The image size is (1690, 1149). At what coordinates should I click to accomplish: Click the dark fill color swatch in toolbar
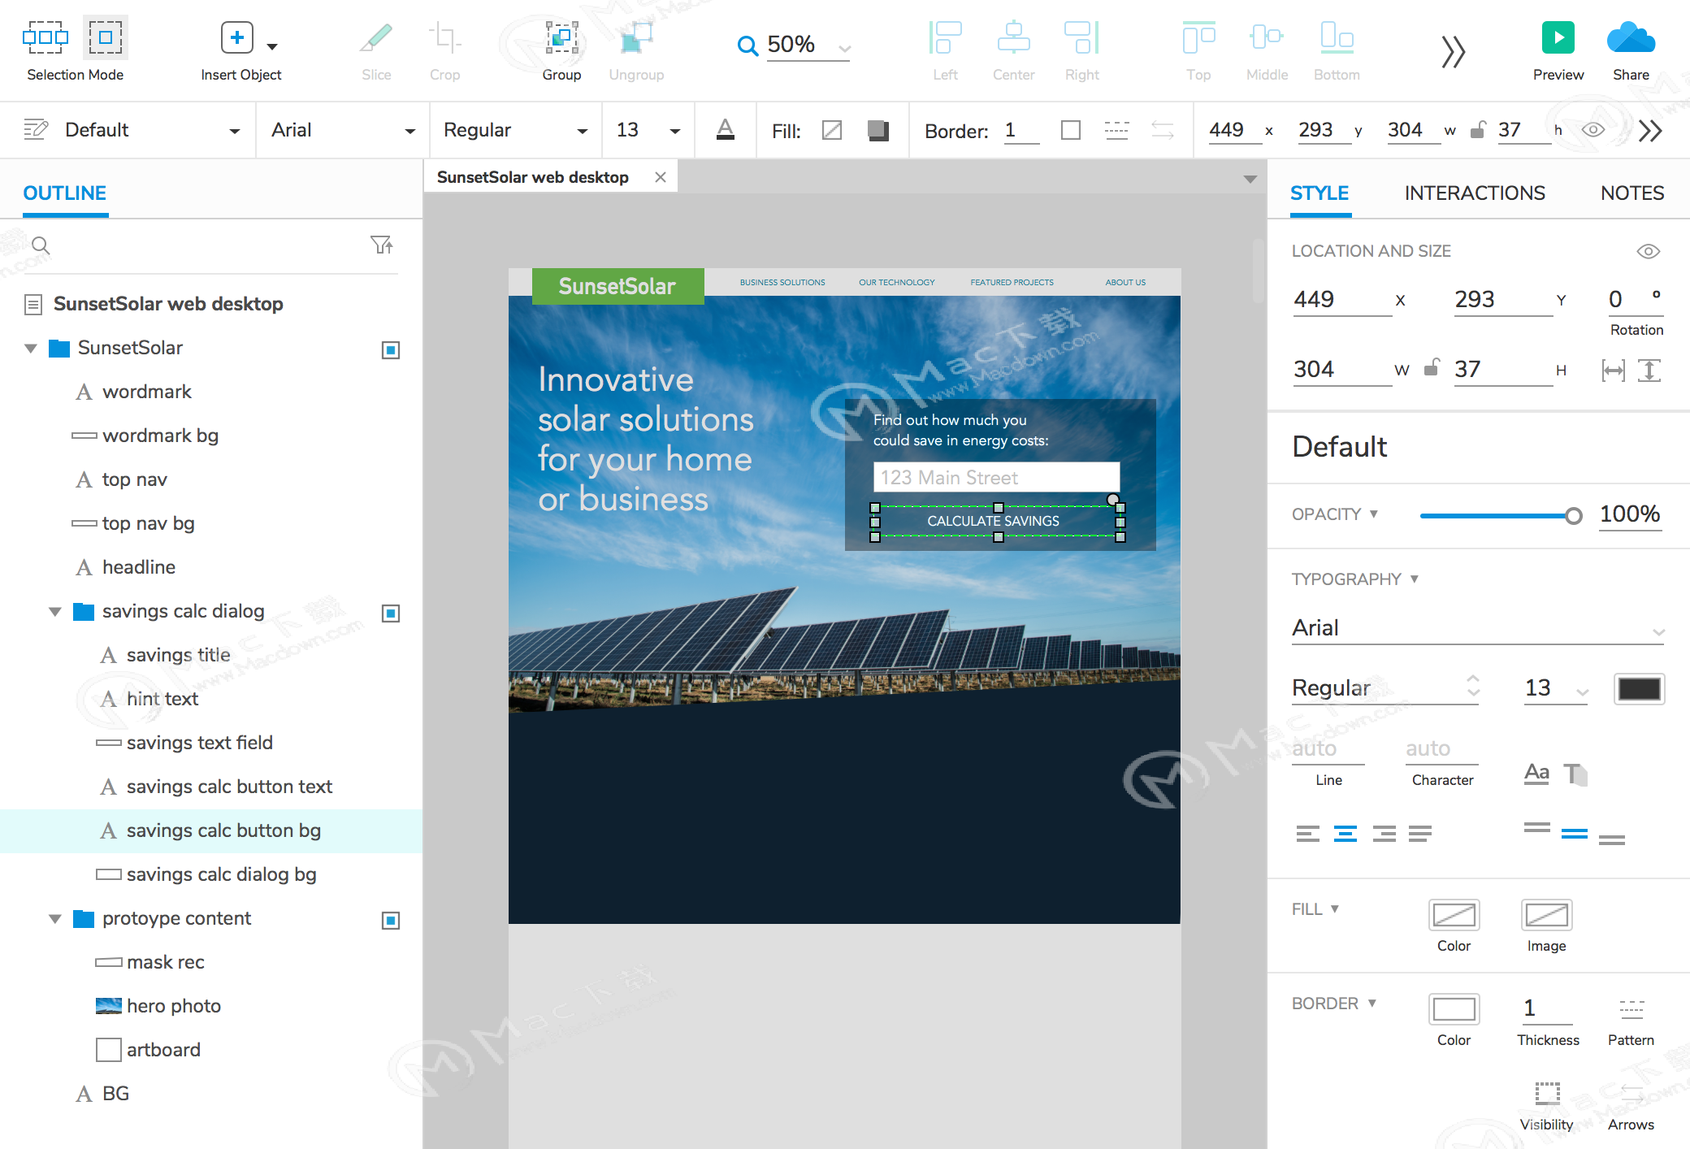(x=877, y=130)
